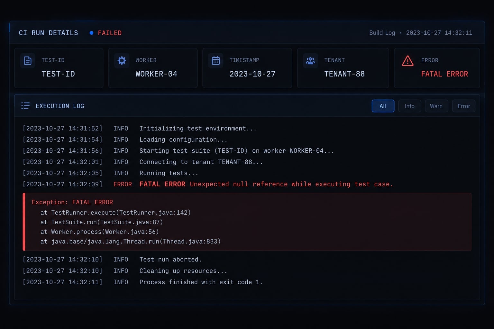Click the list icon beside EXECUTION LOG
This screenshot has width=494, height=329.
click(25, 106)
